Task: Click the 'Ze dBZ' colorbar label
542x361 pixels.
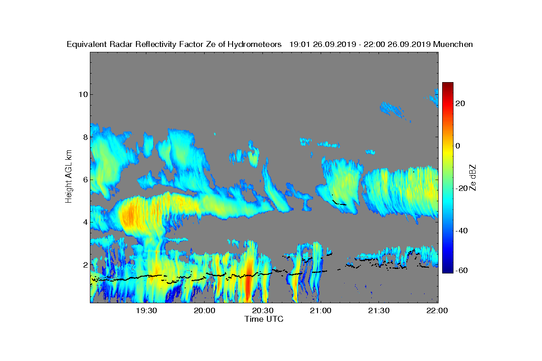Action: (x=473, y=177)
